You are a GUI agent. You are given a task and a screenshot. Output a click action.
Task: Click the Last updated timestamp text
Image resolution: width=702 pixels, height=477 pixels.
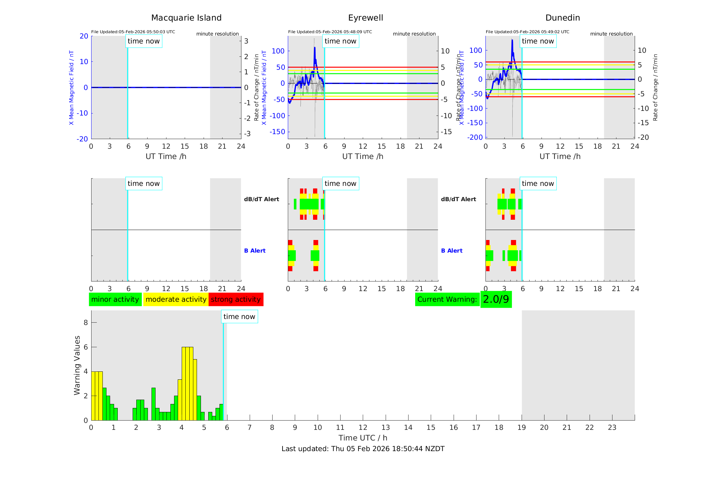point(363,449)
